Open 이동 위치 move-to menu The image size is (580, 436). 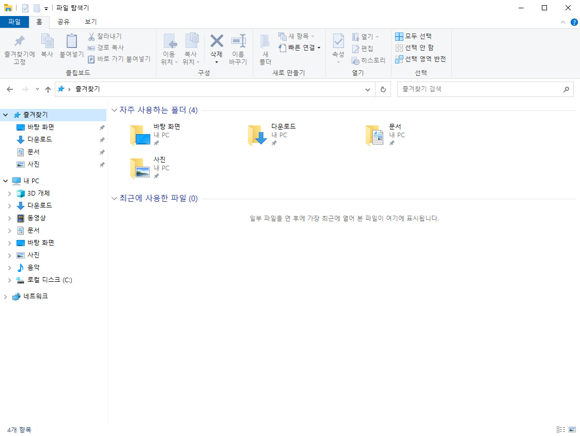[x=169, y=49]
